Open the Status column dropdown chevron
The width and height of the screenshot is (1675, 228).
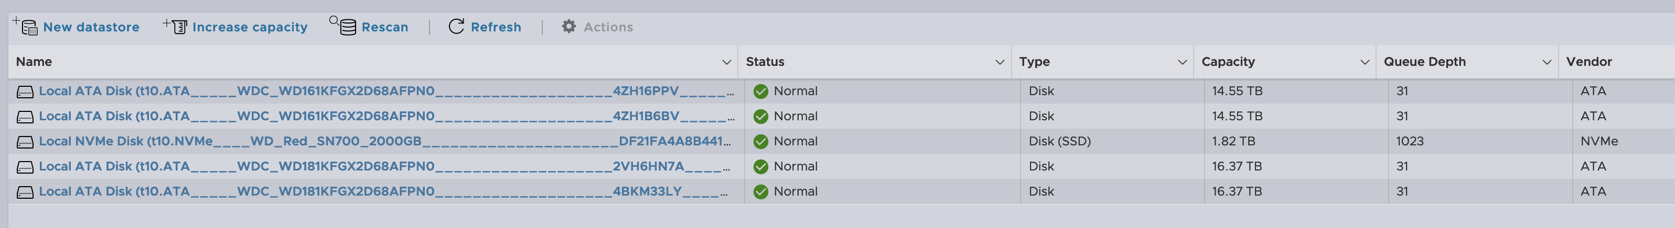[x=1000, y=62]
